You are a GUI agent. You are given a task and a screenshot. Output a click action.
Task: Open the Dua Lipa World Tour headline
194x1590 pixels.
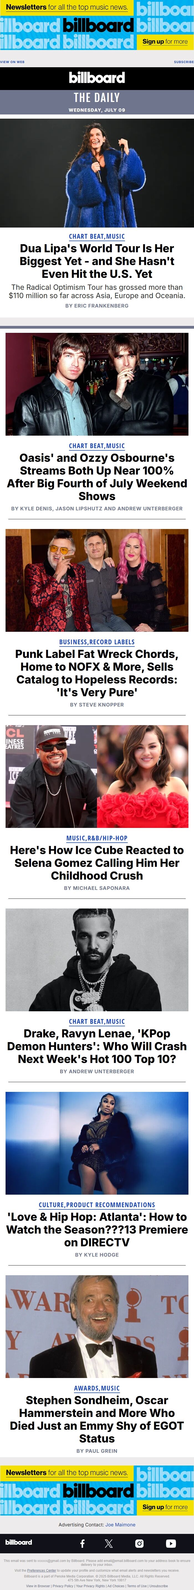(97, 261)
